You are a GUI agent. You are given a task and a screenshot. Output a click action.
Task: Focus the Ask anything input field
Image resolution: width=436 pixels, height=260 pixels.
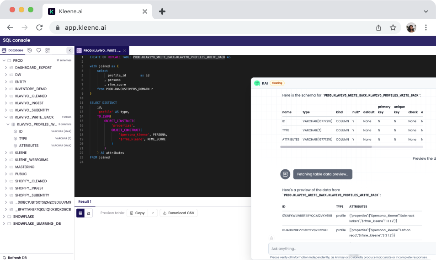tap(352, 249)
